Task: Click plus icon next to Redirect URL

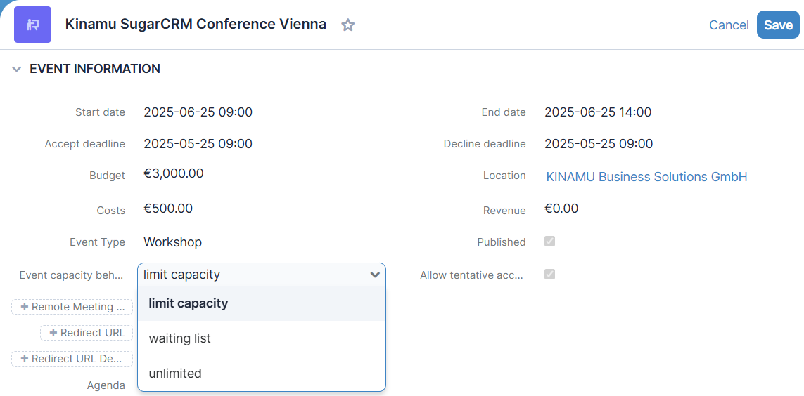Action: pyautogui.click(x=53, y=333)
